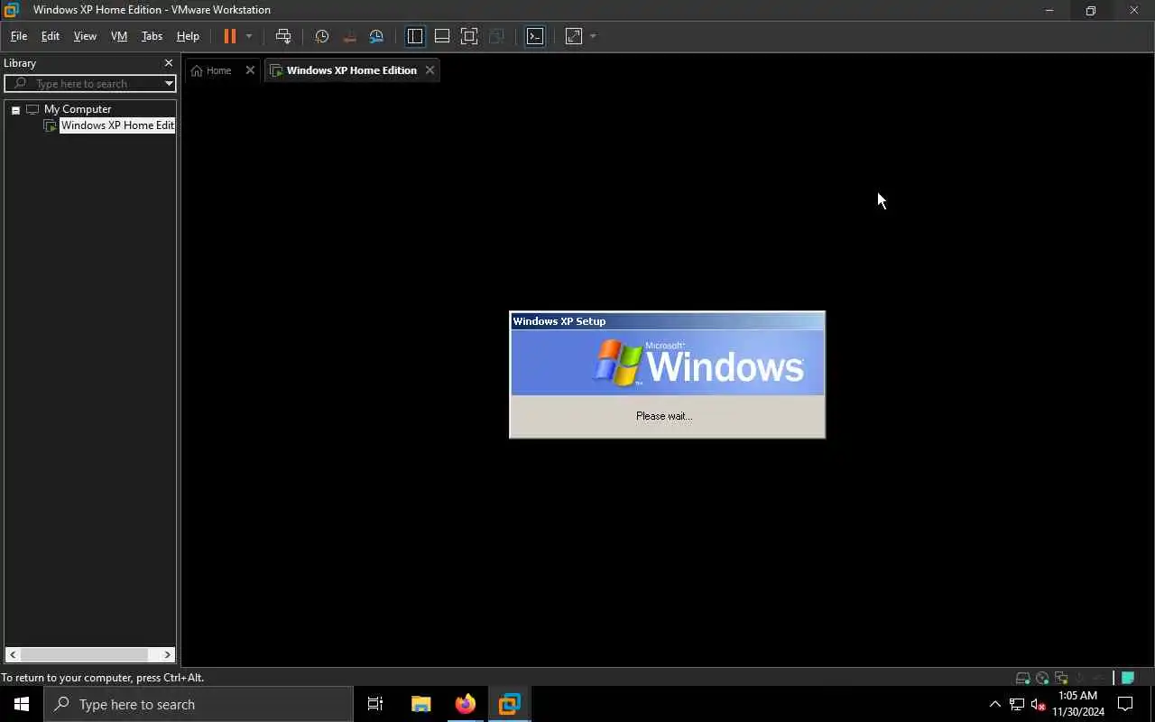This screenshot has width=1155, height=722.
Task: Close the Windows XP Home Edition tab
Action: click(x=430, y=70)
